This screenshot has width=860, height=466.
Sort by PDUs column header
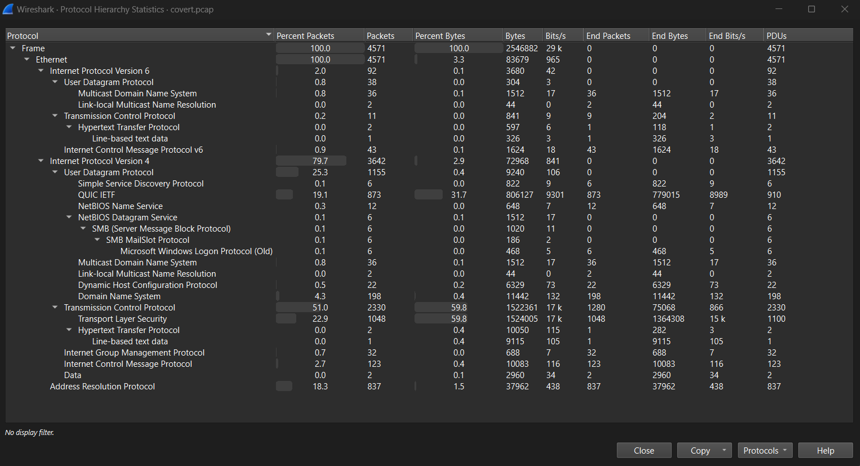pyautogui.click(x=809, y=35)
